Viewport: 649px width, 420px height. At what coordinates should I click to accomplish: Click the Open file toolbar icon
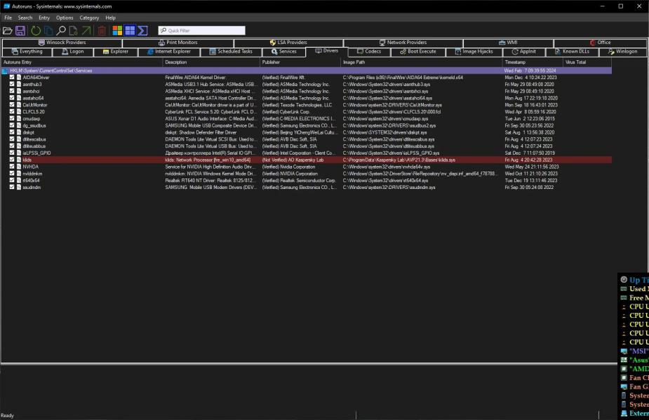click(x=8, y=31)
